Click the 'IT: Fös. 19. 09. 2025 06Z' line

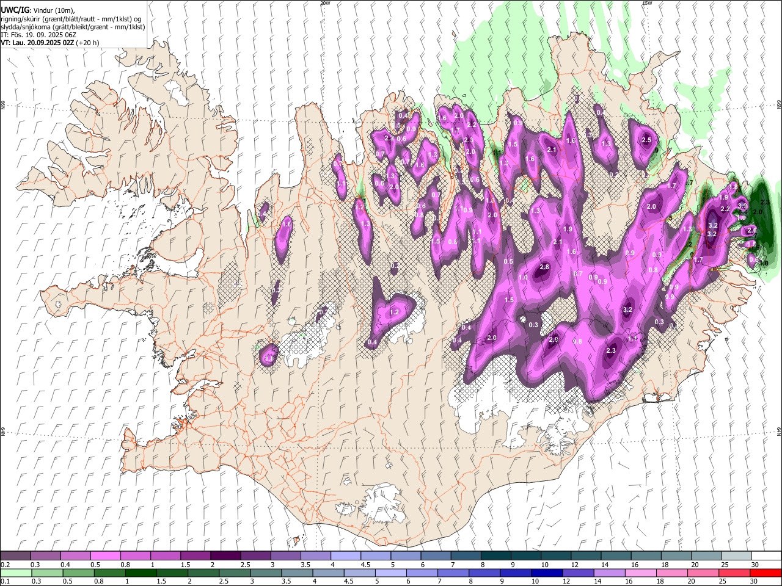(38, 35)
